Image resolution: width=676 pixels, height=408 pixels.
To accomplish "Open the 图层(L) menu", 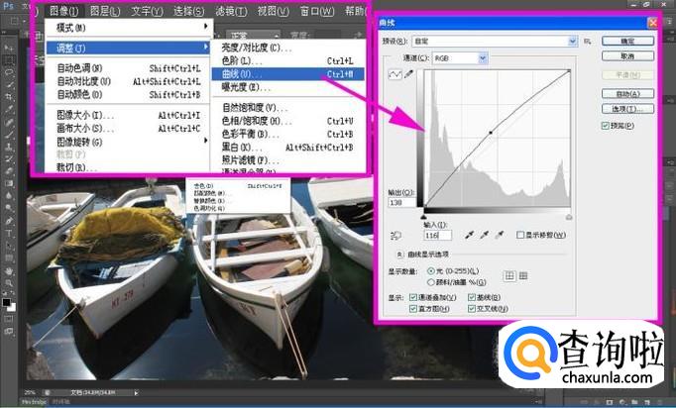I will coord(106,10).
